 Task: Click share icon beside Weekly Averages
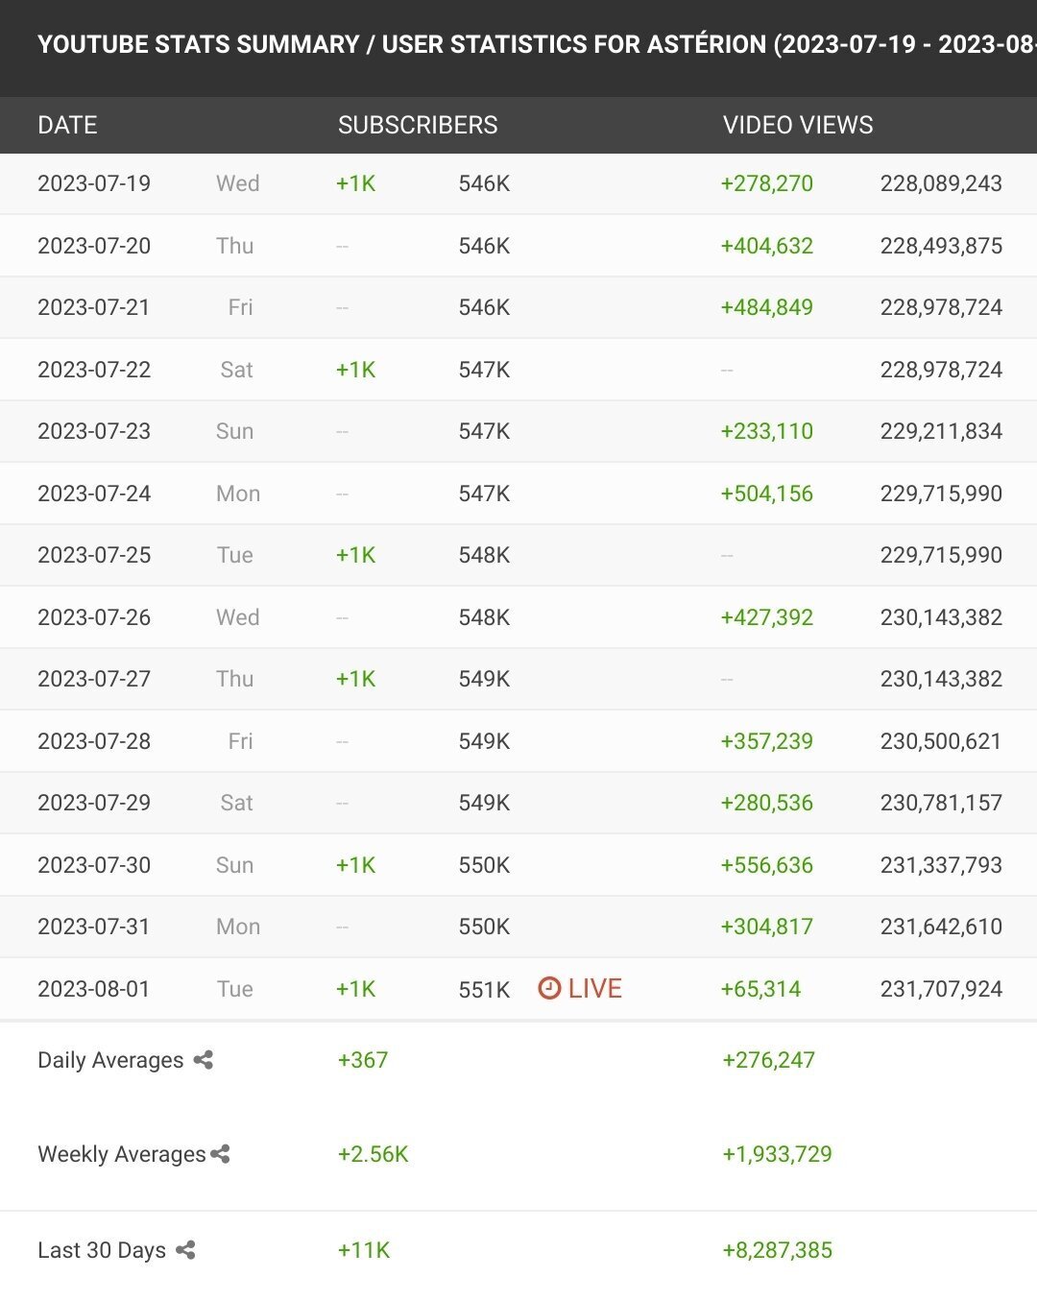click(220, 1154)
